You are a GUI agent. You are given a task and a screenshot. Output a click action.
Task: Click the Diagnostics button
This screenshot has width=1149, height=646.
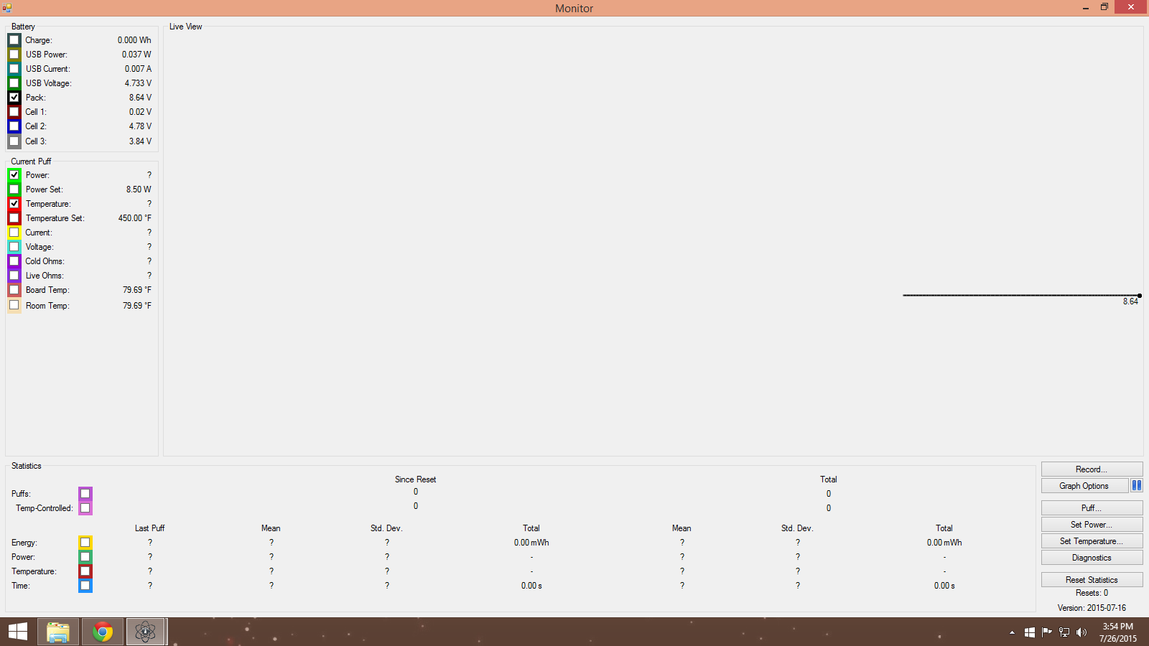pyautogui.click(x=1091, y=558)
